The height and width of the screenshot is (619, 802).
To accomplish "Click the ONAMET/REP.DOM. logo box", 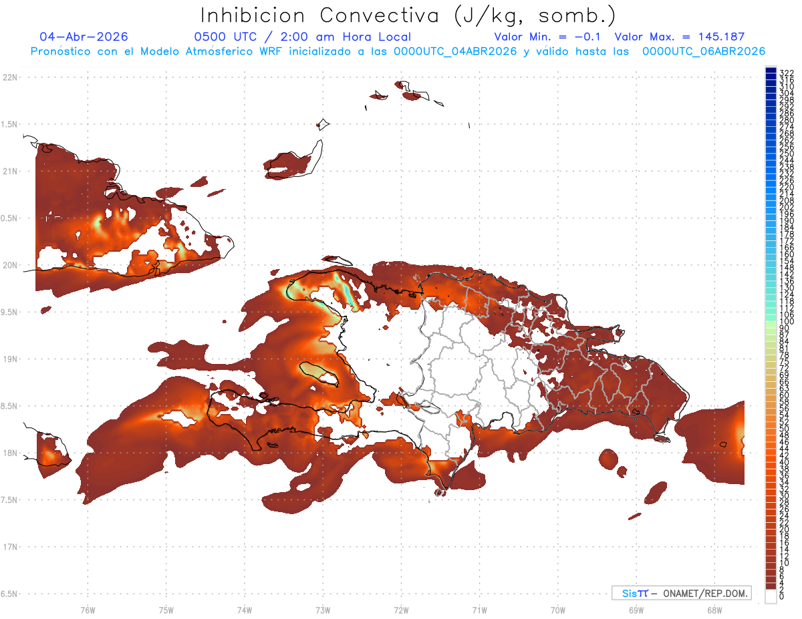I will tap(681, 593).
